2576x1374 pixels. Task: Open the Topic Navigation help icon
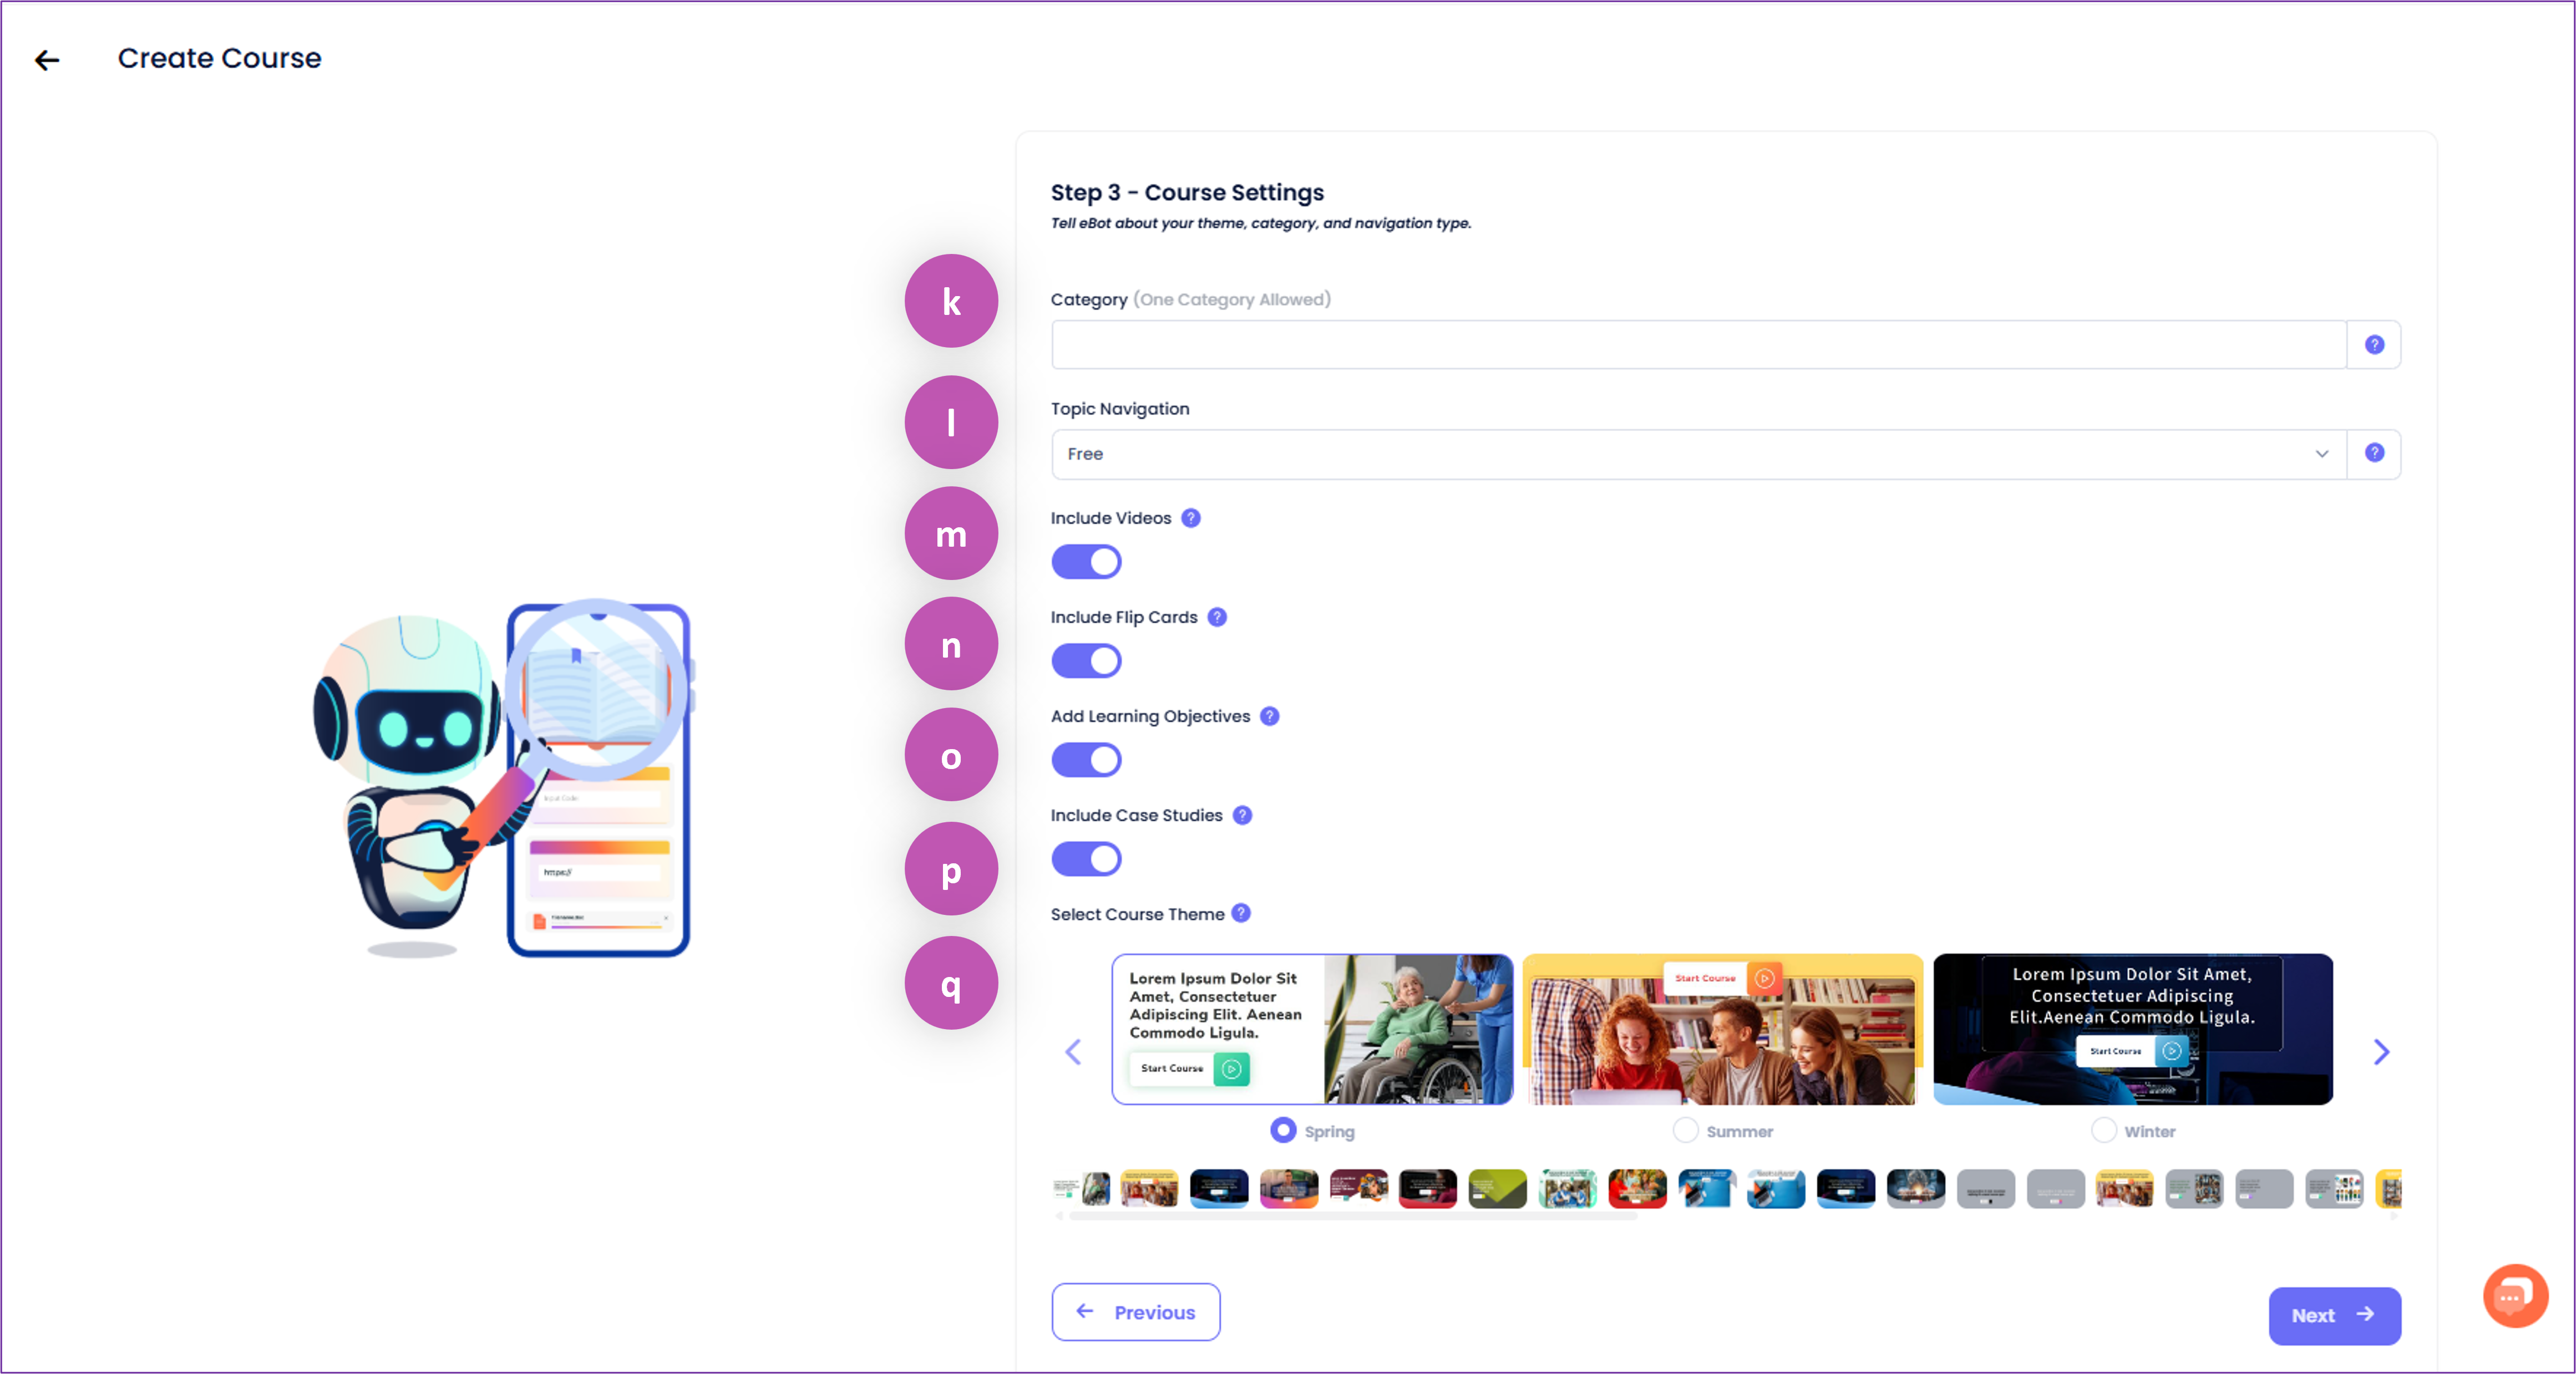pos(2374,454)
